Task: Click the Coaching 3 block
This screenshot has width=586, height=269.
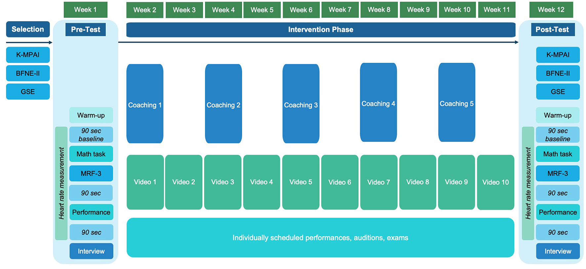Action: coord(301,104)
